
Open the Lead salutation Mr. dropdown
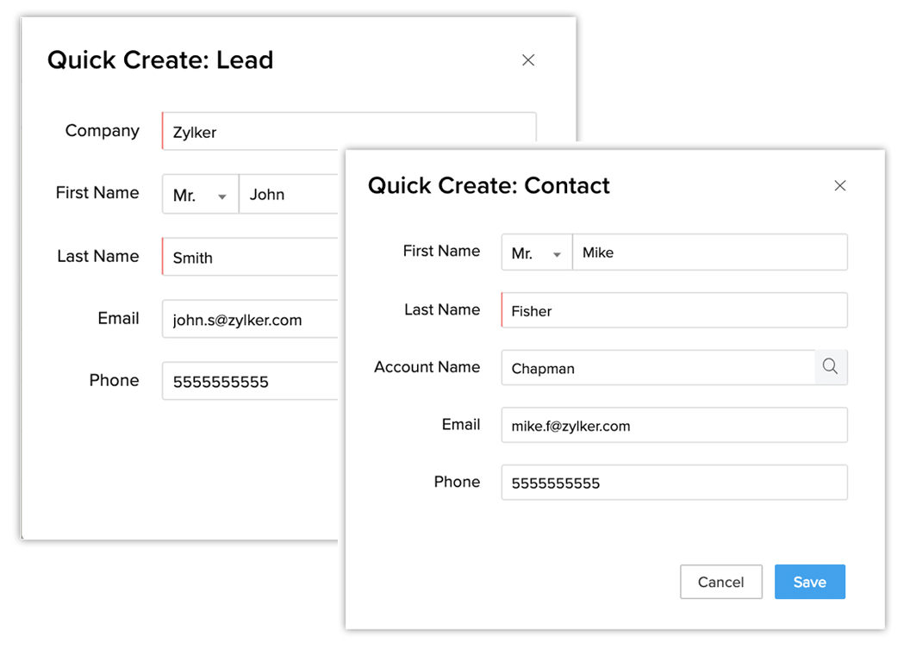tap(200, 195)
